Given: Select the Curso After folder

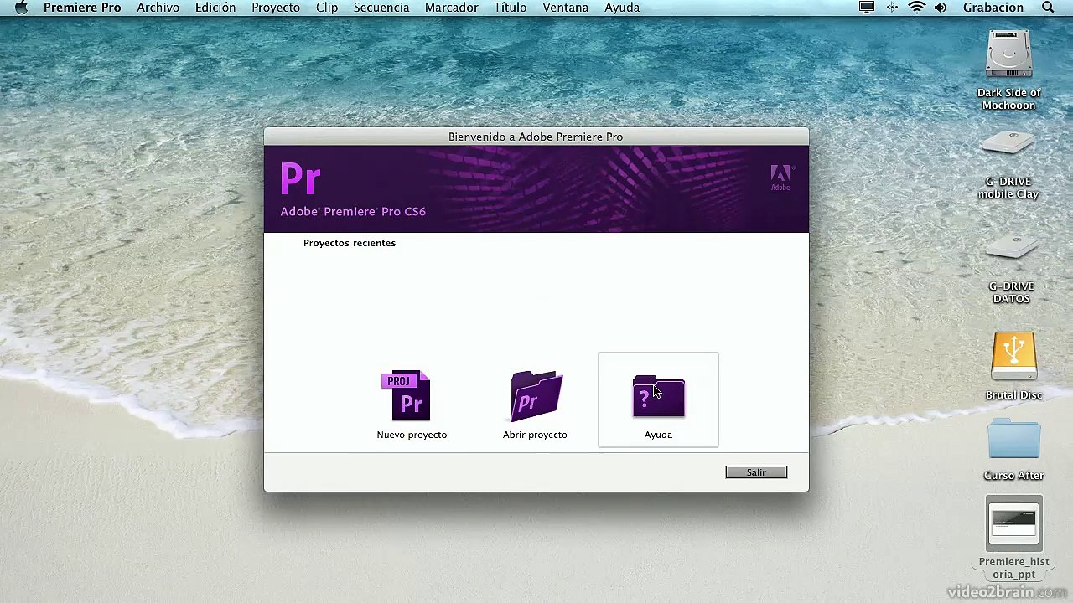Looking at the screenshot, I should 1014,439.
